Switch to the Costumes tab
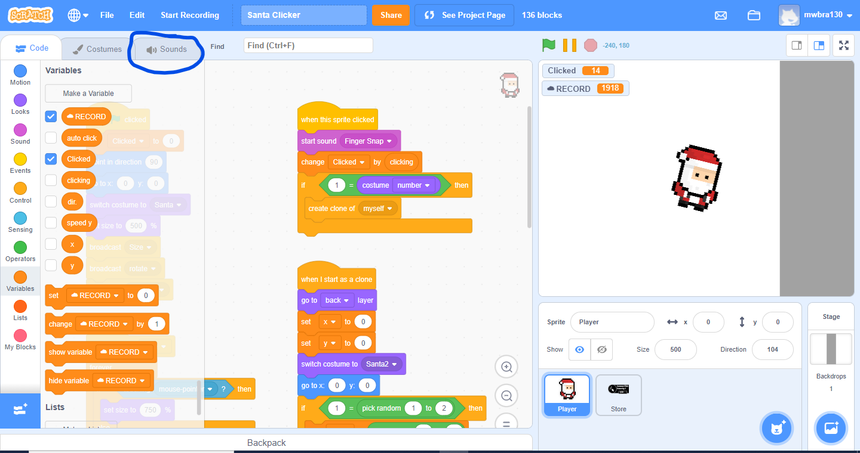 [x=97, y=49]
